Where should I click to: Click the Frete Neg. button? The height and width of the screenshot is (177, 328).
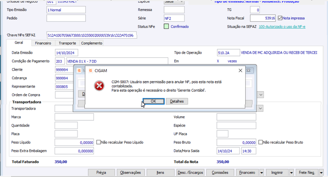[307, 172]
